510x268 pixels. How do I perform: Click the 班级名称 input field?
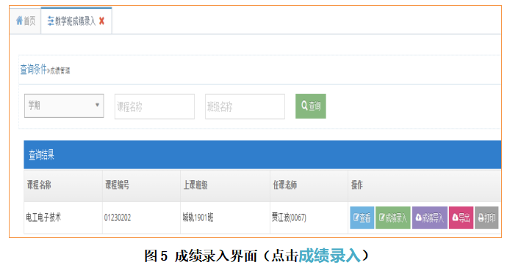tap(245, 106)
